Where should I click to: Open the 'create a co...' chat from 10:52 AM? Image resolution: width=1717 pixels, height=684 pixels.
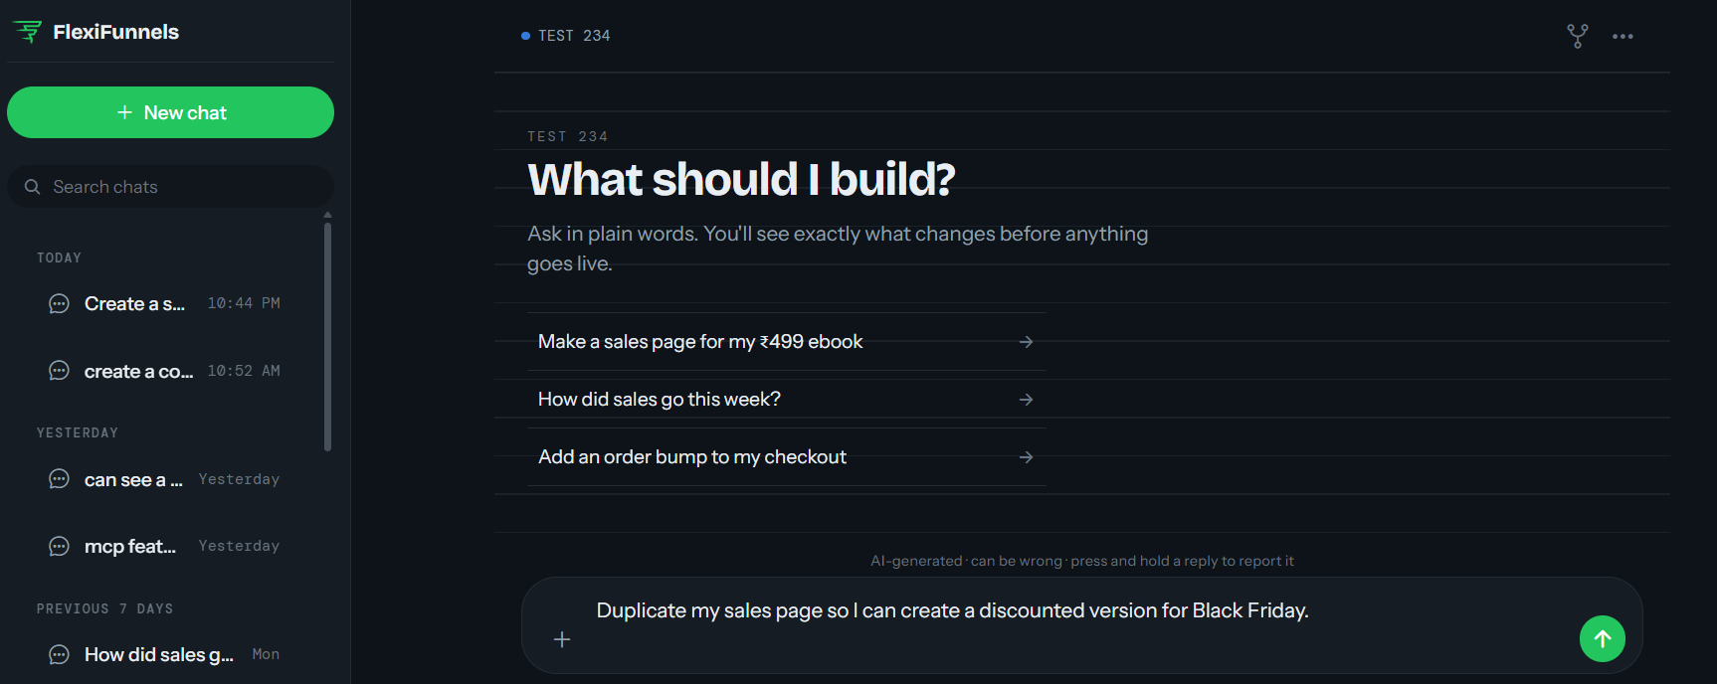point(165,371)
